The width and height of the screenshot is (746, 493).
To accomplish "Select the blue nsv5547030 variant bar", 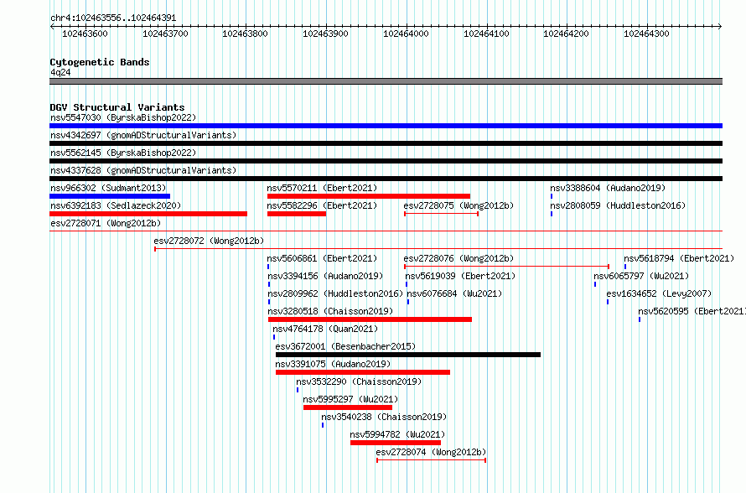I will tap(386, 126).
